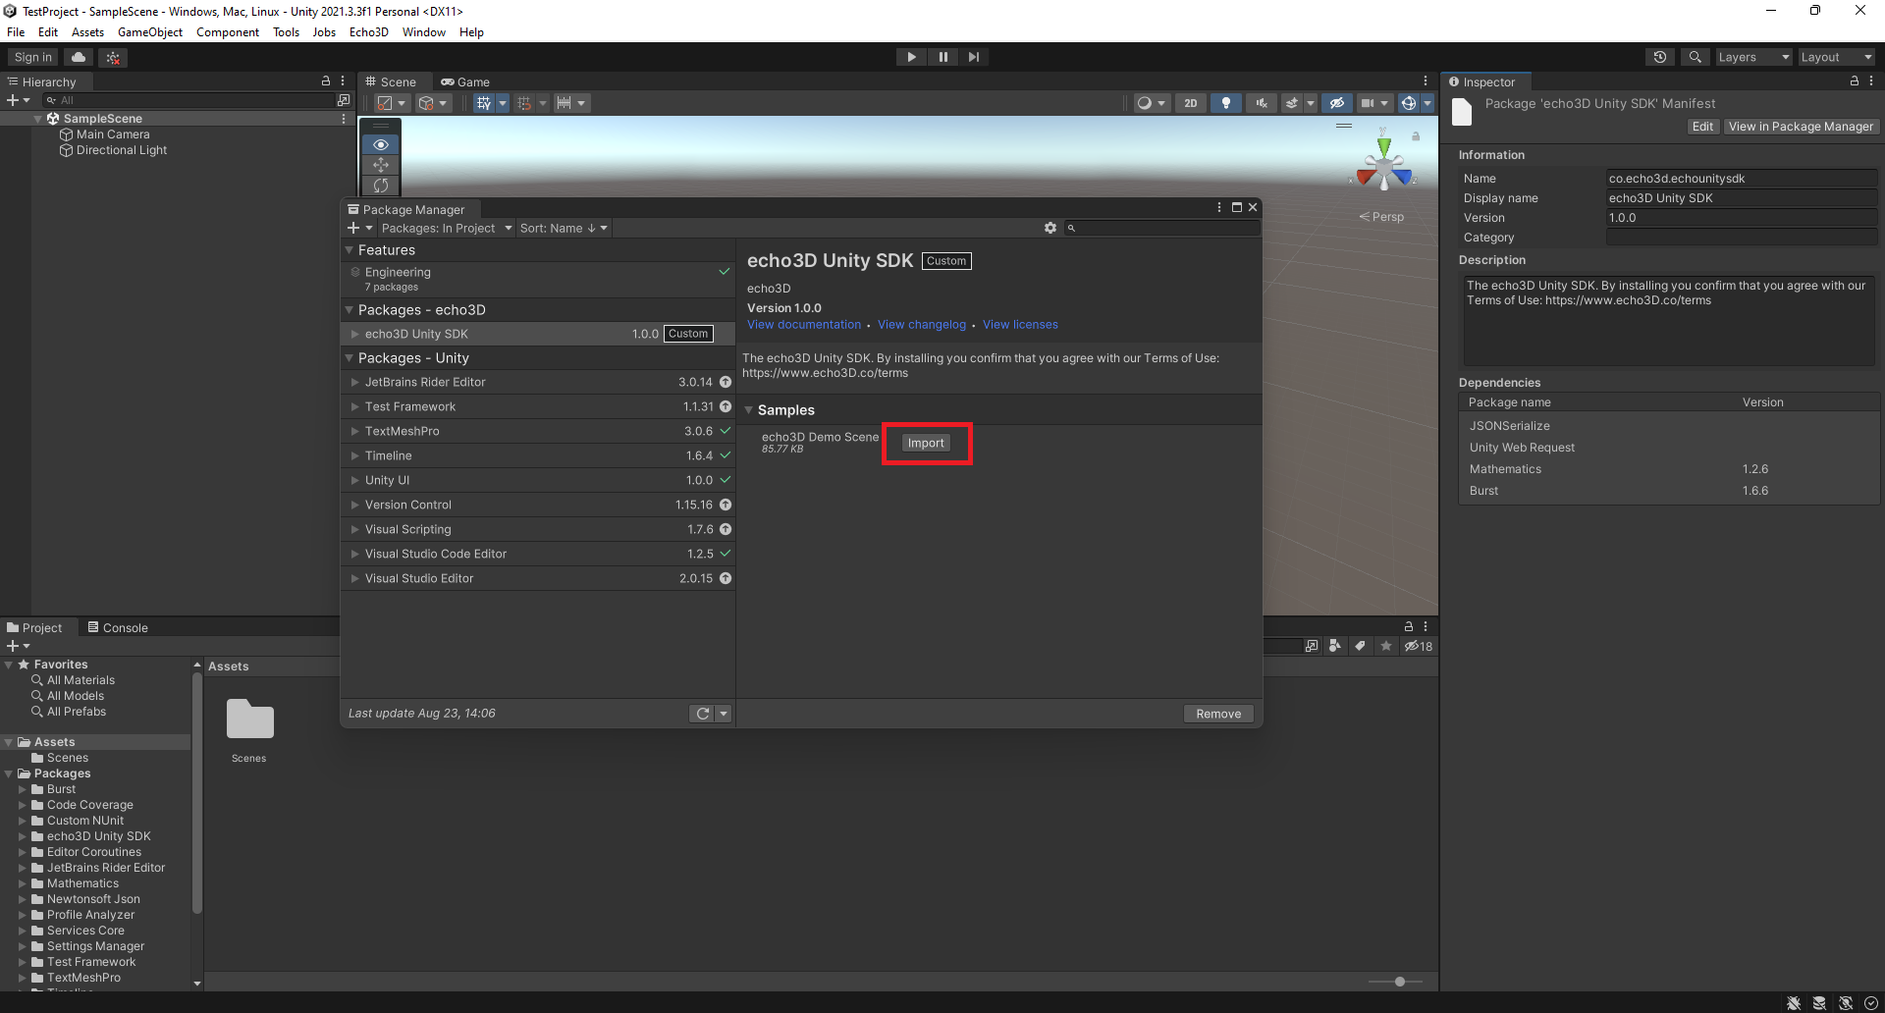Click the Package Manager search field
The width and height of the screenshot is (1885, 1013).
[1163, 228]
